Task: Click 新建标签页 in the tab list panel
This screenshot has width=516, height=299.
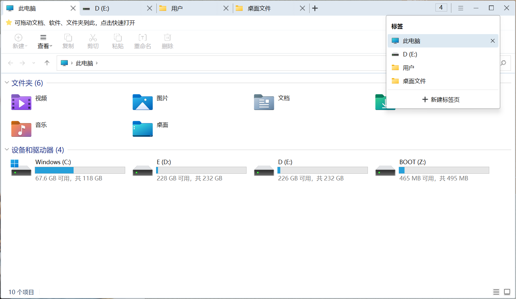Action: click(441, 99)
